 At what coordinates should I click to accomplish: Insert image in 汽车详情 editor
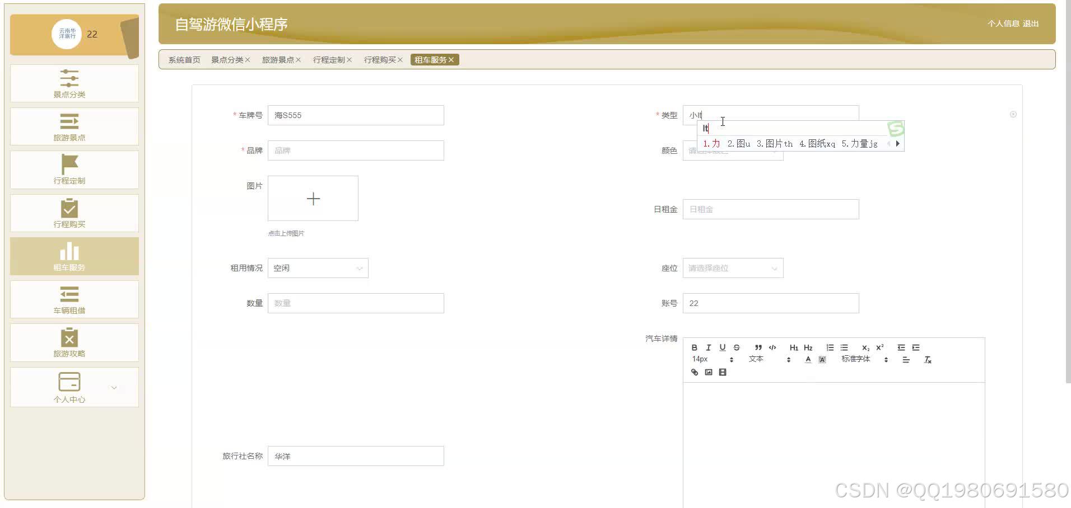point(709,372)
